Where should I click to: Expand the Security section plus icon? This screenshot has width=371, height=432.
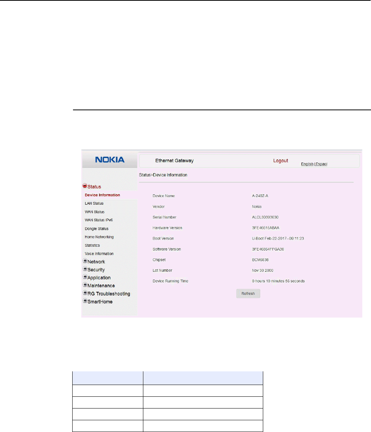coord(85,269)
